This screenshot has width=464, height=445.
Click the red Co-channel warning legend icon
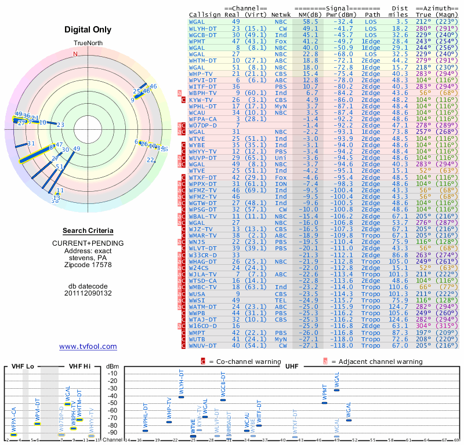203,362
